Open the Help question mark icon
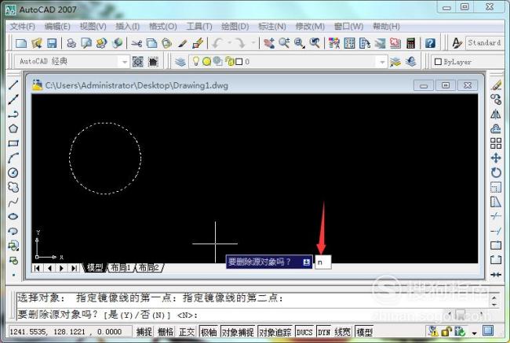510x343 pixels. click(430, 43)
